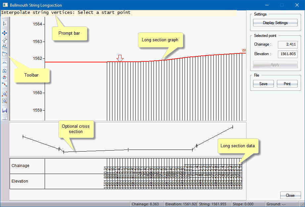Image resolution: width=305 pixels, height=207 pixels.
Task: Click the vertical curve arc tool
Action: (5, 62)
